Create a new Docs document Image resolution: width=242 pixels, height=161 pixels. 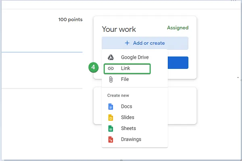(x=135, y=106)
